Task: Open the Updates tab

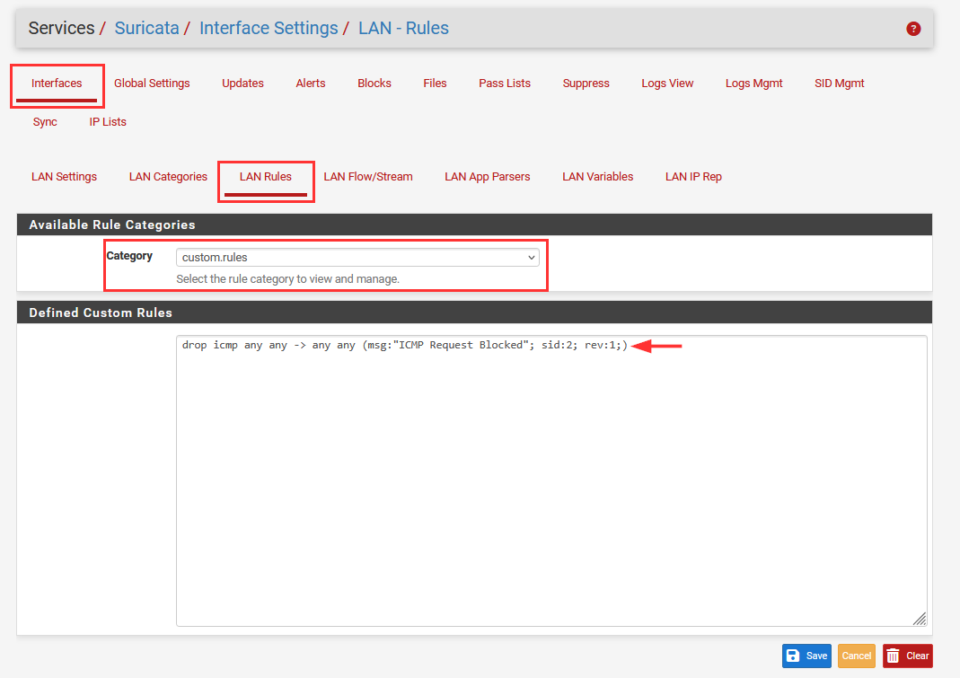Action: [x=242, y=84]
